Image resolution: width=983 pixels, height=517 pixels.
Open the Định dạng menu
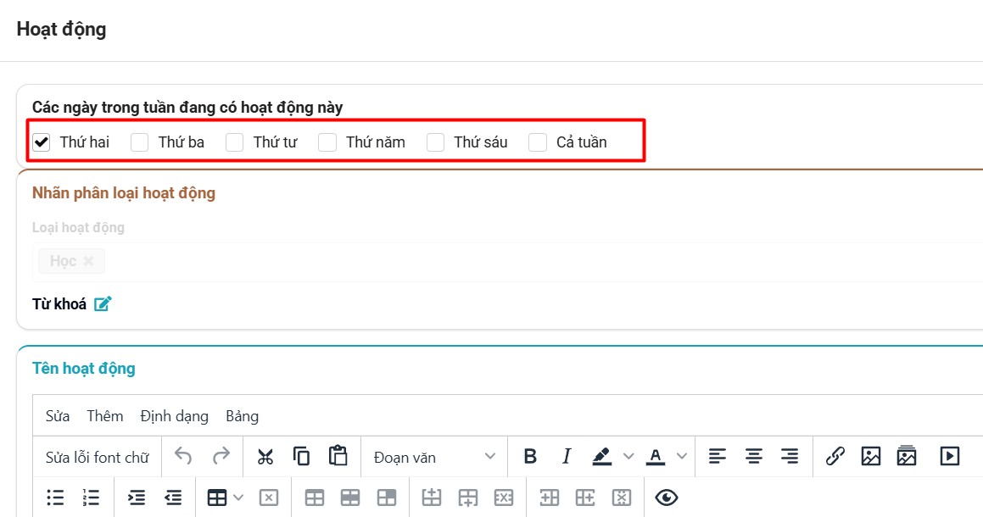[x=174, y=416]
